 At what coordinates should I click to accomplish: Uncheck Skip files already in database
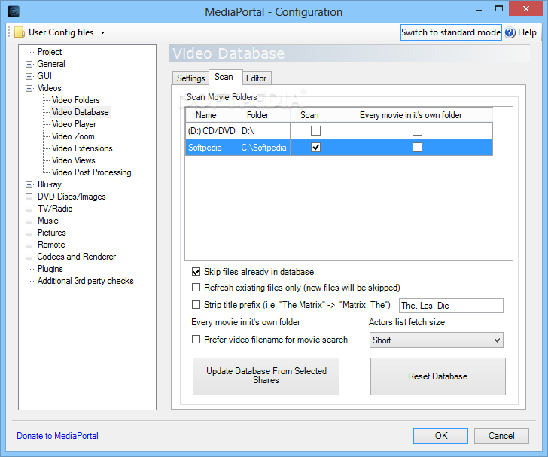click(196, 272)
